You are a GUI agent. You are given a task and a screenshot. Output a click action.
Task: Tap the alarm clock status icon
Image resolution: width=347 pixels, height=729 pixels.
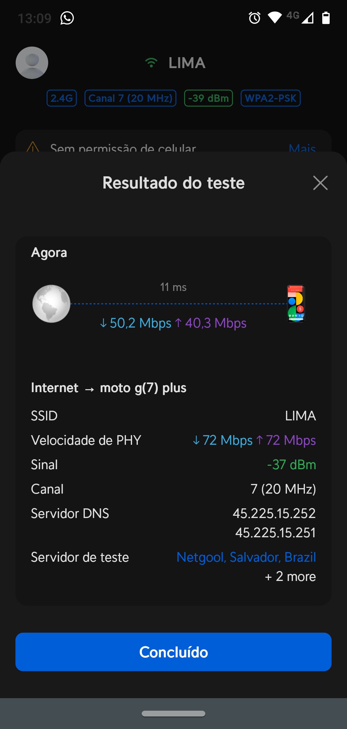[254, 18]
